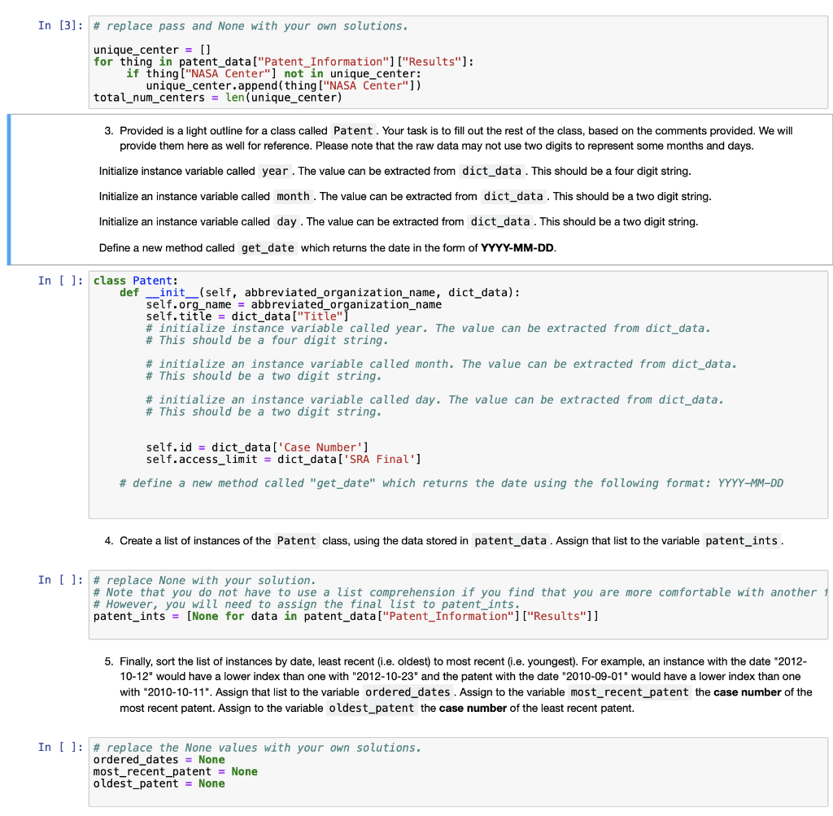This screenshot has height=816, width=833.
Task: Click the inline code 'get_date' in the instructions
Action: [x=267, y=248]
